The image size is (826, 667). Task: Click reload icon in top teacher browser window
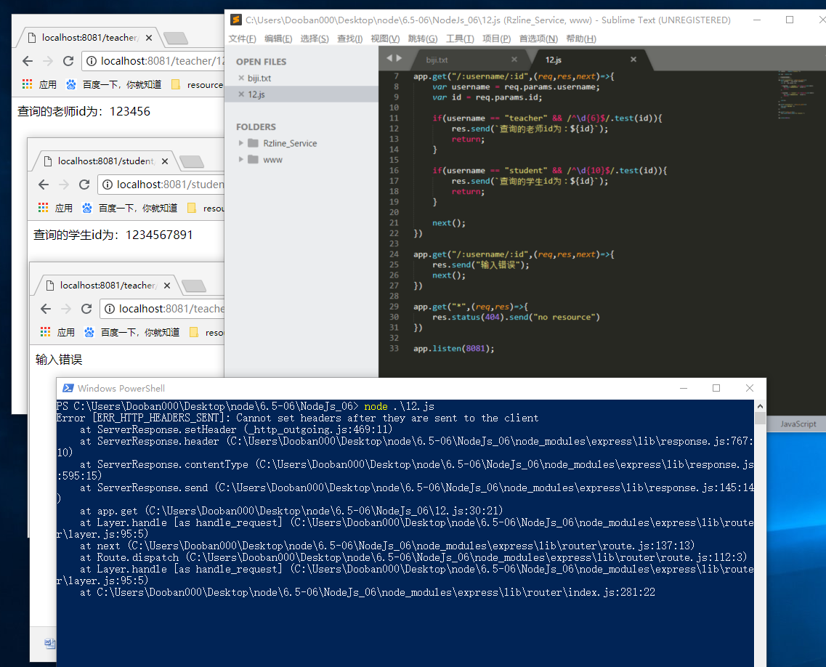(68, 61)
